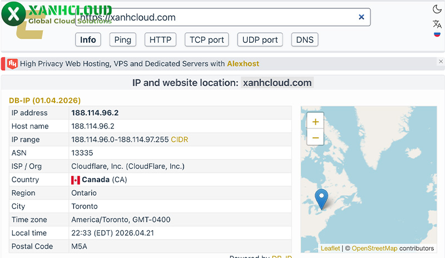Select the bold IP address 188.114.96.2

(x=95, y=113)
